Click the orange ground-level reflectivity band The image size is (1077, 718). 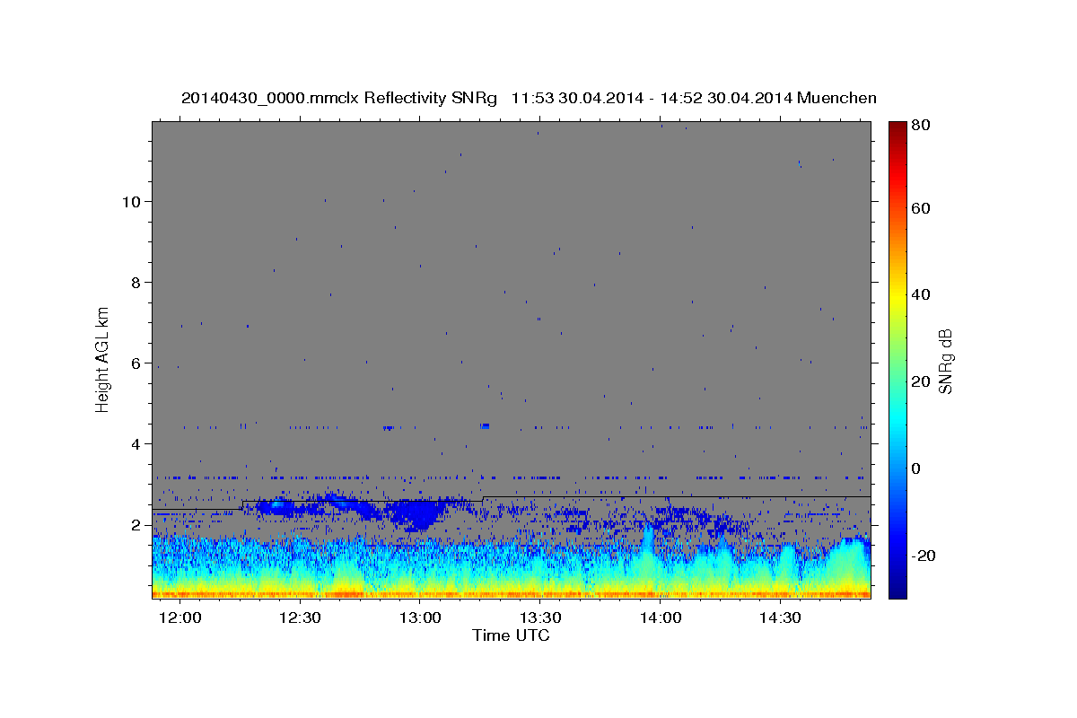(x=511, y=593)
